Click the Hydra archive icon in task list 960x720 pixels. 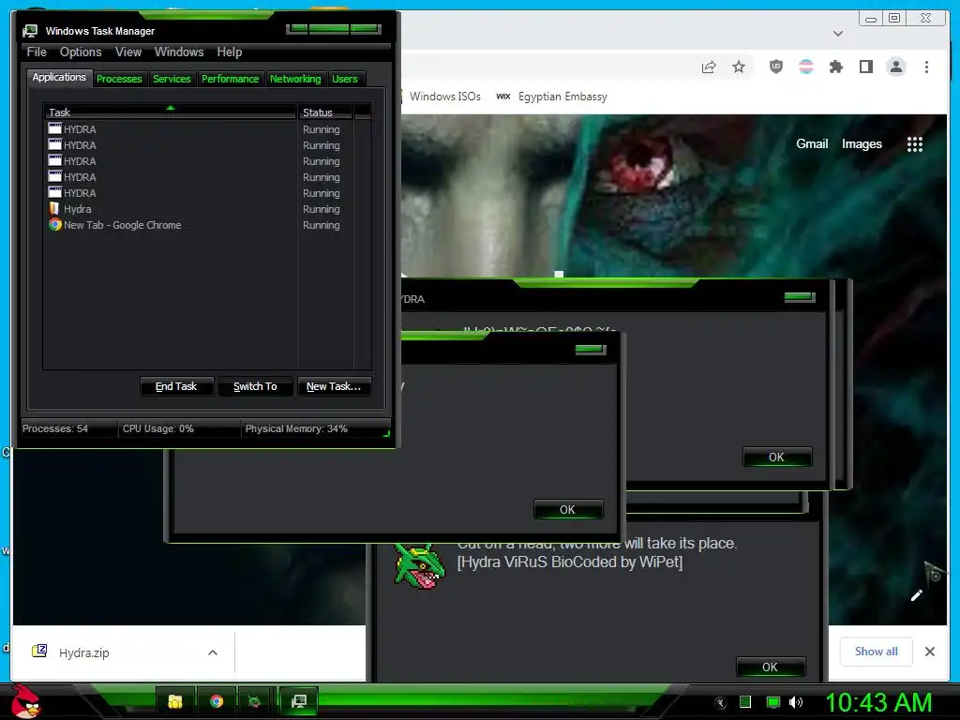click(x=54, y=209)
